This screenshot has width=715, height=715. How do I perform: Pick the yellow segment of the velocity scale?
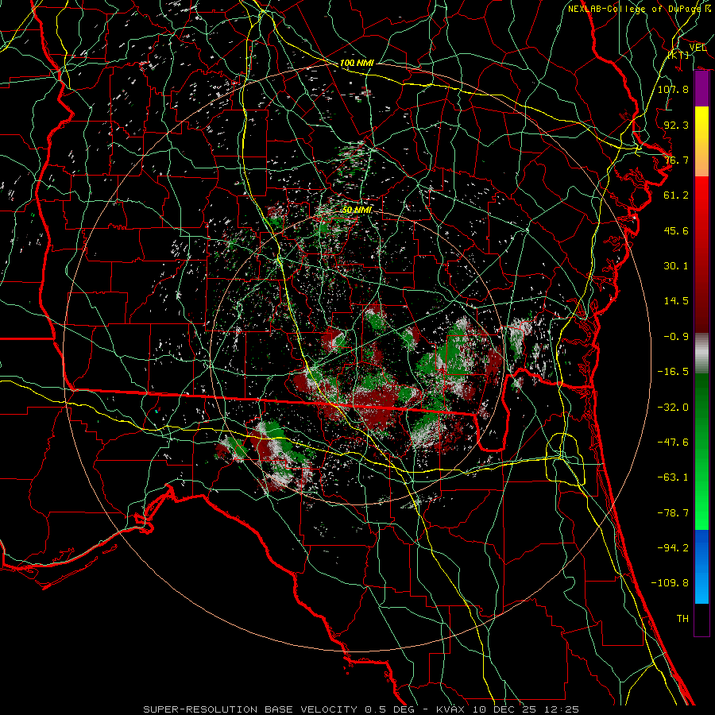tap(701, 141)
